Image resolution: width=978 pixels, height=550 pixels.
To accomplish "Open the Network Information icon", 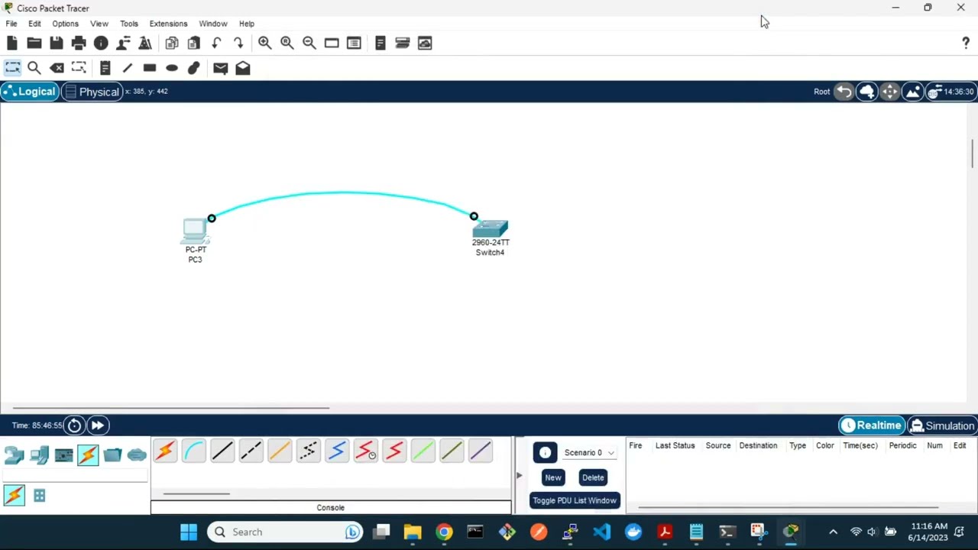I will click(x=101, y=43).
